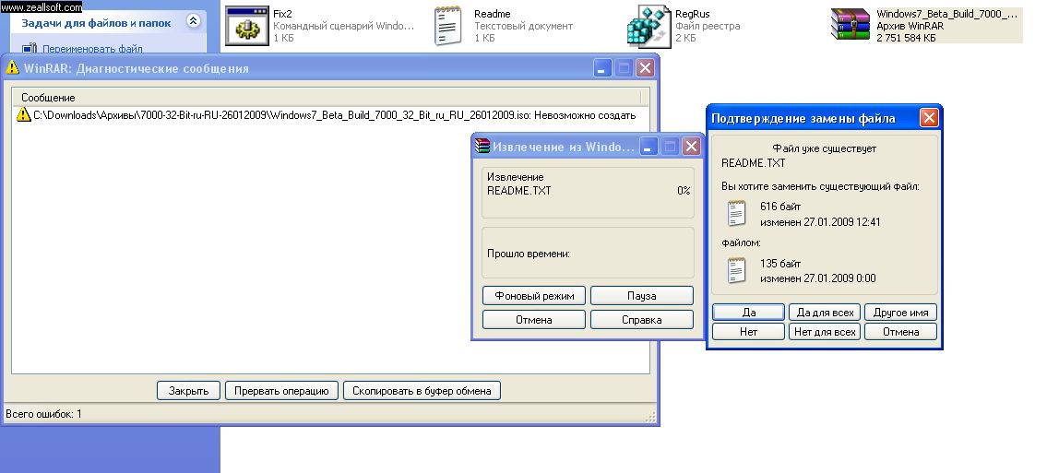Click the 'Переименовать файл' link
Screen dimensions: 1047x473
point(91,49)
